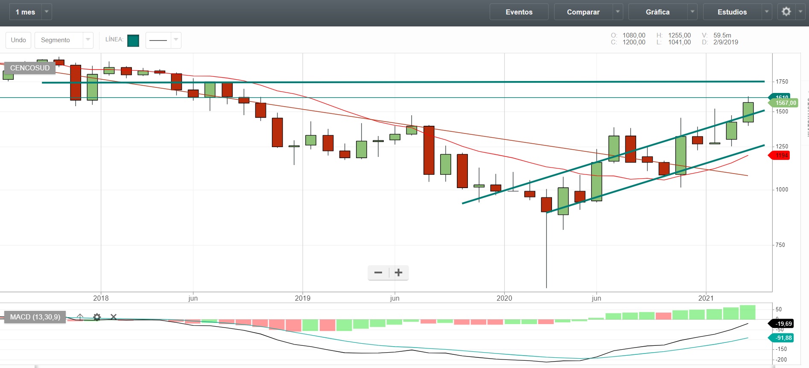Expand the Estudios dropdown arrow

[767, 12]
